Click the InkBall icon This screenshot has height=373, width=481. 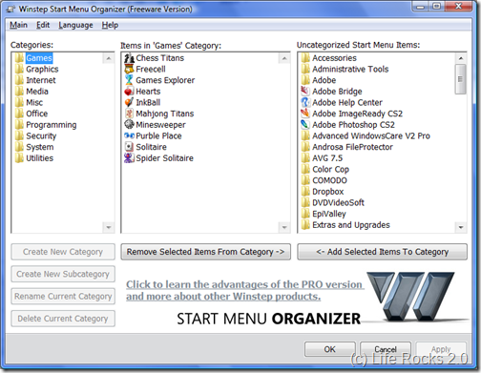[129, 102]
